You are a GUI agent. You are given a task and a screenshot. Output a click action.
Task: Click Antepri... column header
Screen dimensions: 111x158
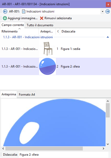47,31
